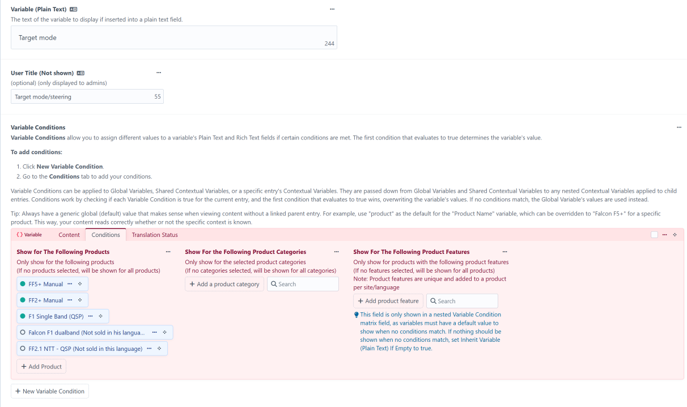
Task: Click the lightbulb tip icon under product features
Action: pyautogui.click(x=356, y=315)
